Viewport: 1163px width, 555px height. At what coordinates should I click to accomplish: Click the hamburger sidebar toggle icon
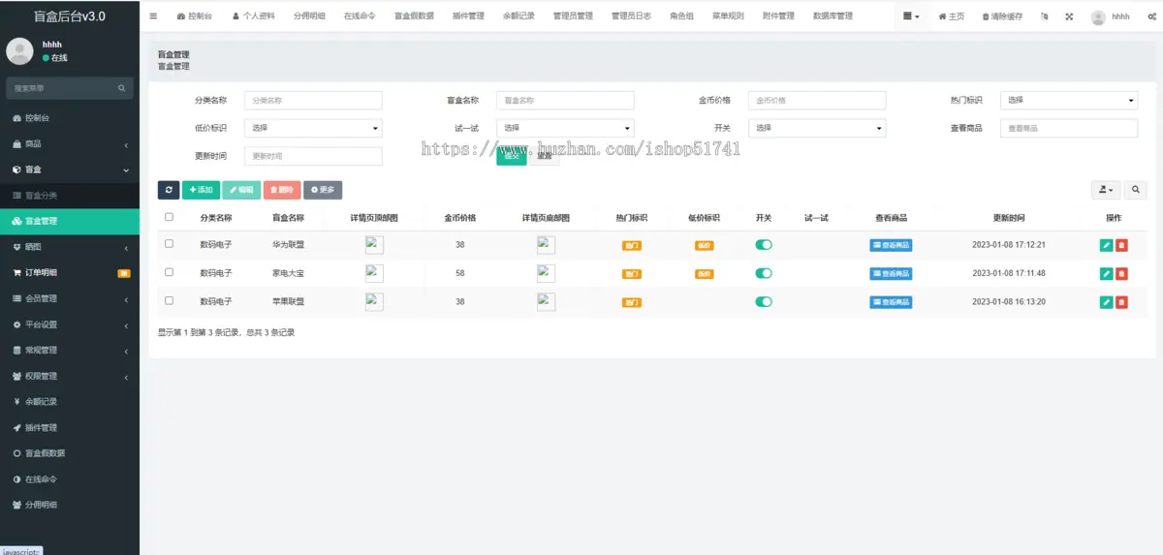(153, 16)
